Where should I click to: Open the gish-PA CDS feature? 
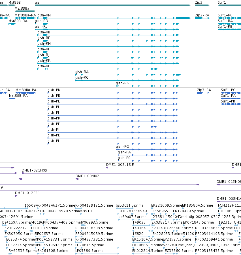[148, 155]
